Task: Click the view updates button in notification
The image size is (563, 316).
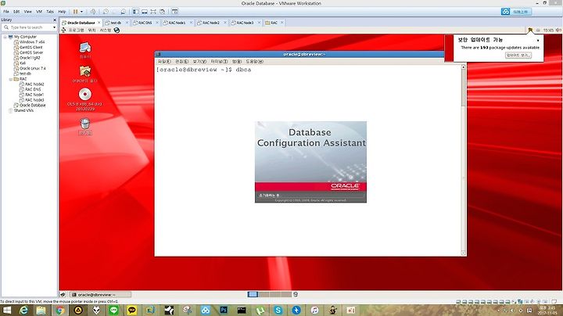Action: pyautogui.click(x=518, y=56)
